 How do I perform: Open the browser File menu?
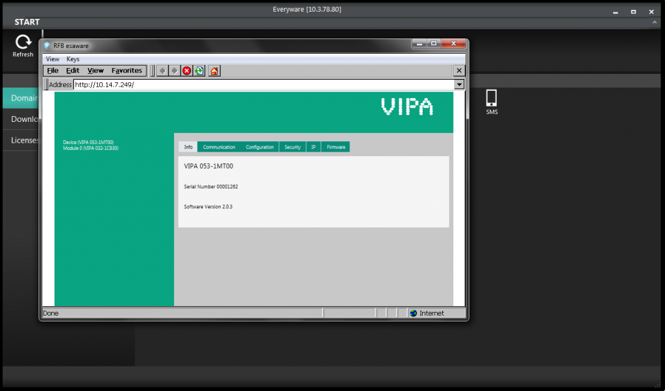[53, 71]
